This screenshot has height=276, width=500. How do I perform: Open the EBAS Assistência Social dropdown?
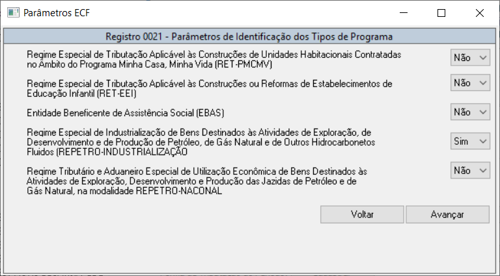tap(470, 112)
